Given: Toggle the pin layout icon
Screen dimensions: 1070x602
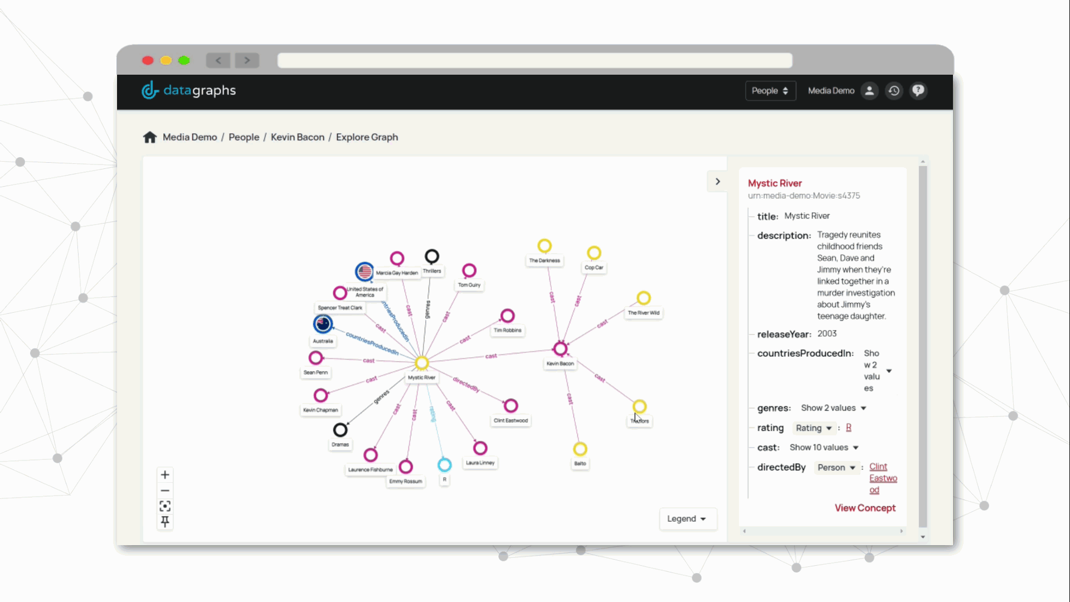Looking at the screenshot, I should (165, 522).
